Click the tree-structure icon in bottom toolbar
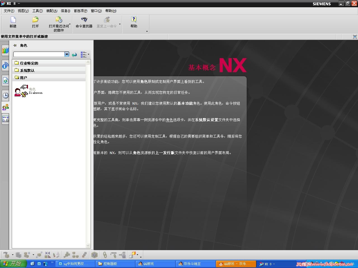 point(122,255)
